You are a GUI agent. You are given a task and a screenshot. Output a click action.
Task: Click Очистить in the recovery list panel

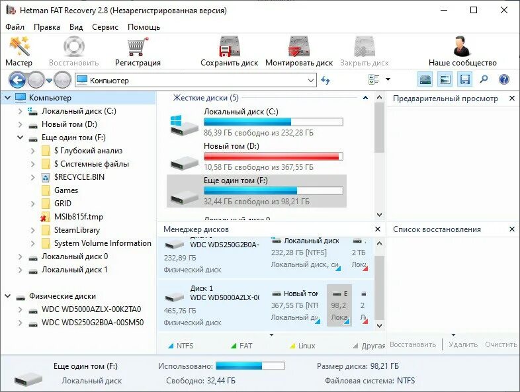click(501, 344)
